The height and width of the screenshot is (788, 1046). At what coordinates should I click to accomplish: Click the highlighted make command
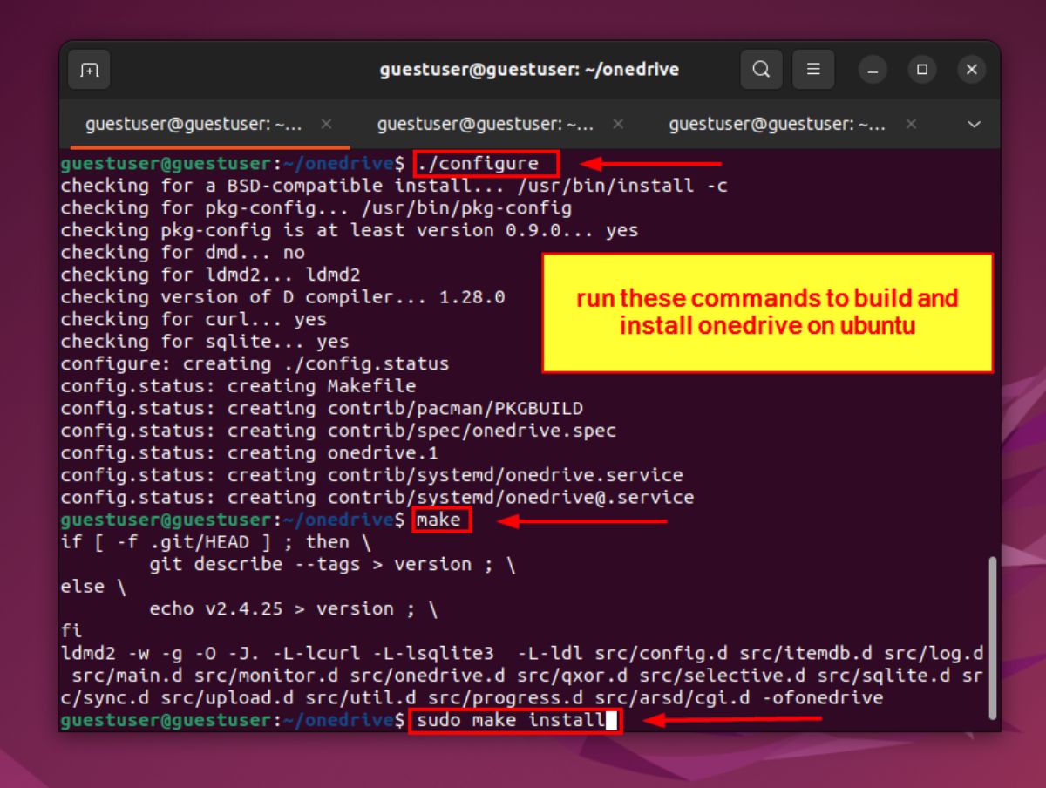(442, 519)
